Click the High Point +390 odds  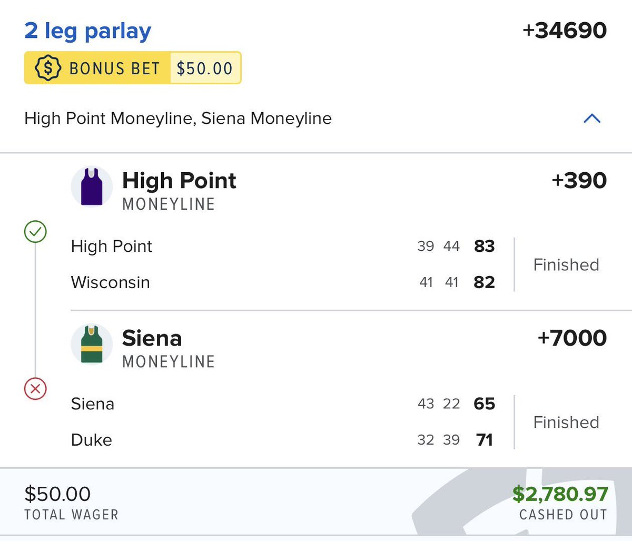[579, 181]
